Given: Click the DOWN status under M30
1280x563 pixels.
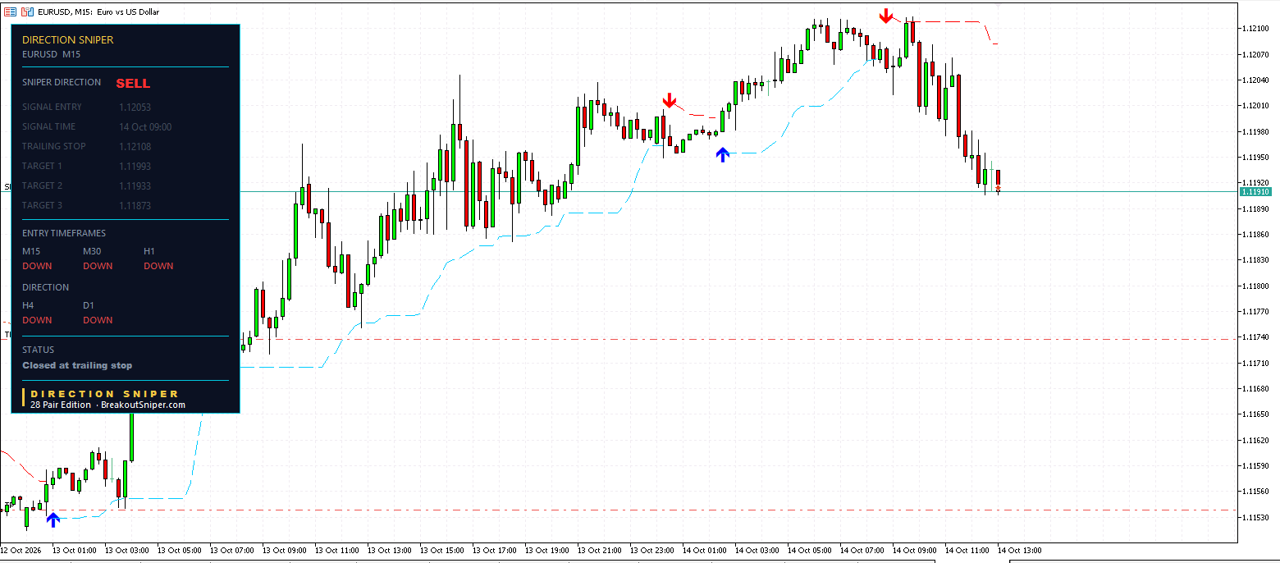Looking at the screenshot, I should point(98,266).
